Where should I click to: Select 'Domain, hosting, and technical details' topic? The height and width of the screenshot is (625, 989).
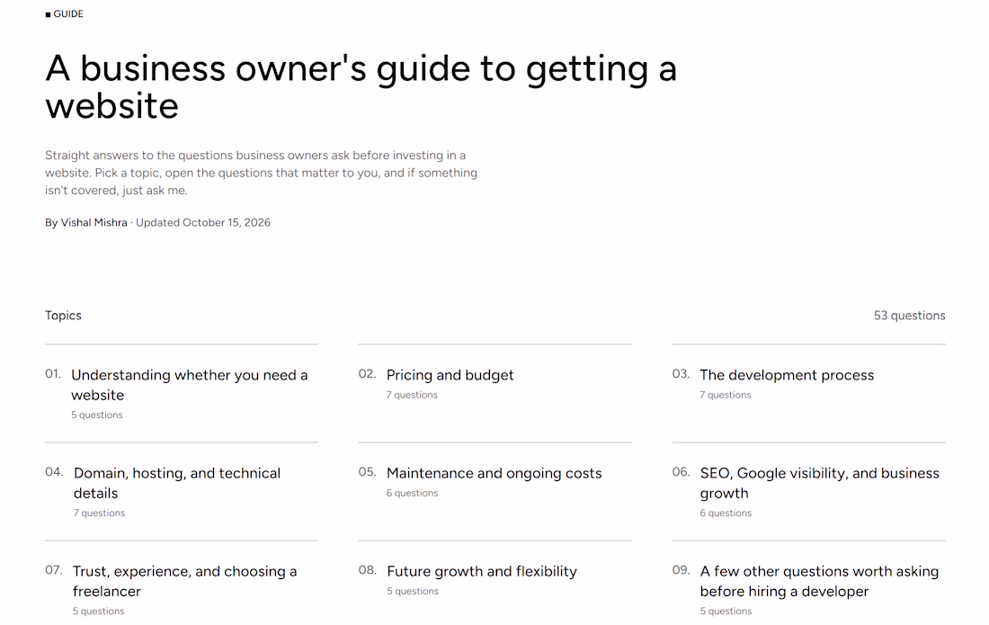click(x=177, y=483)
